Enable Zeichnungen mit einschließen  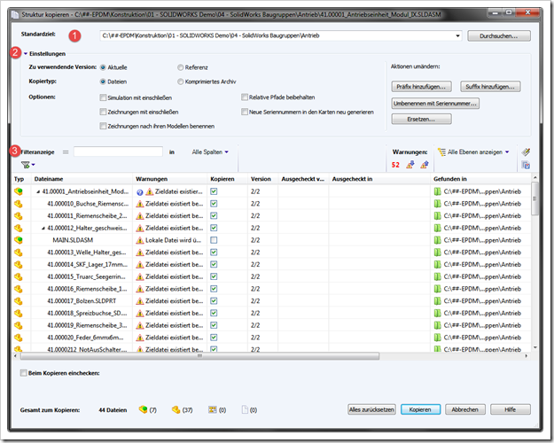point(103,112)
